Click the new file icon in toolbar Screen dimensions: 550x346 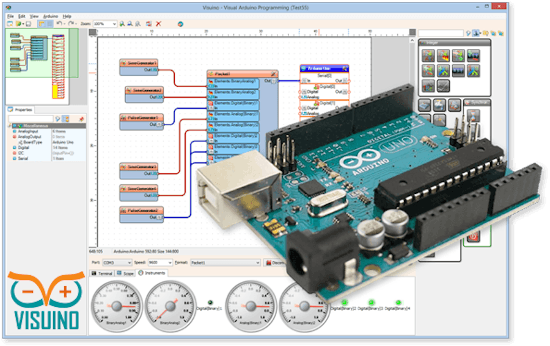pos(10,24)
